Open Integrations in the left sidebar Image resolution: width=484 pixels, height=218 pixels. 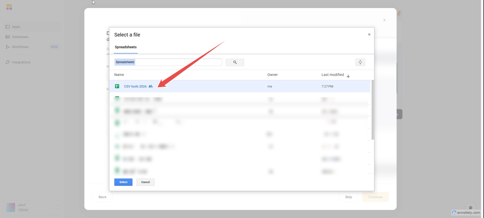(21, 62)
